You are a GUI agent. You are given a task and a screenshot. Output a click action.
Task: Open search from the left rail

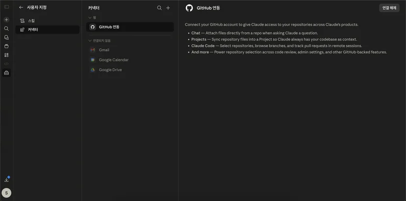point(6,28)
